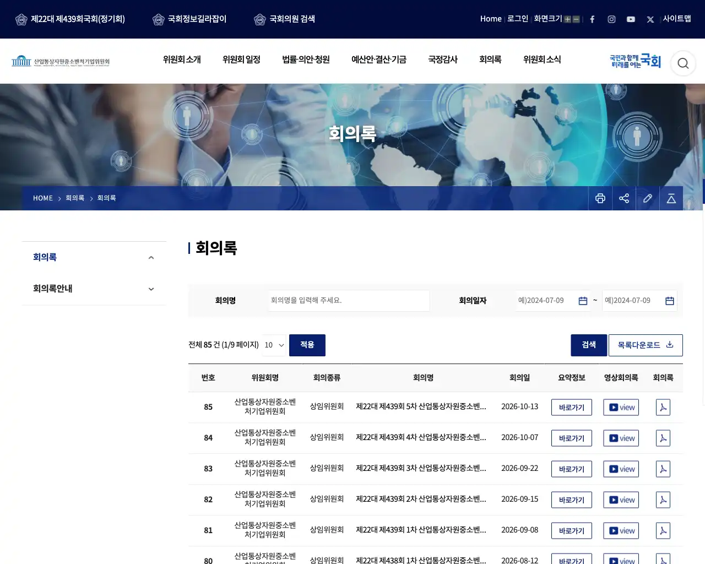Focus the start date input field

553,301
